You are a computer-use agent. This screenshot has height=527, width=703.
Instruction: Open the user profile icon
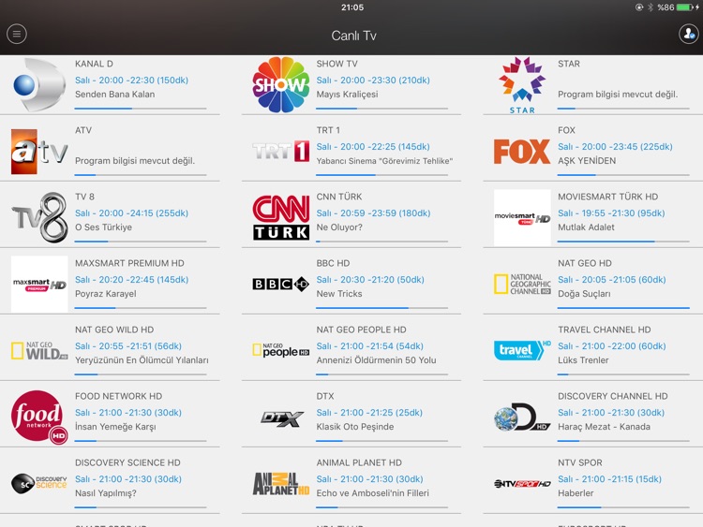coord(689,34)
